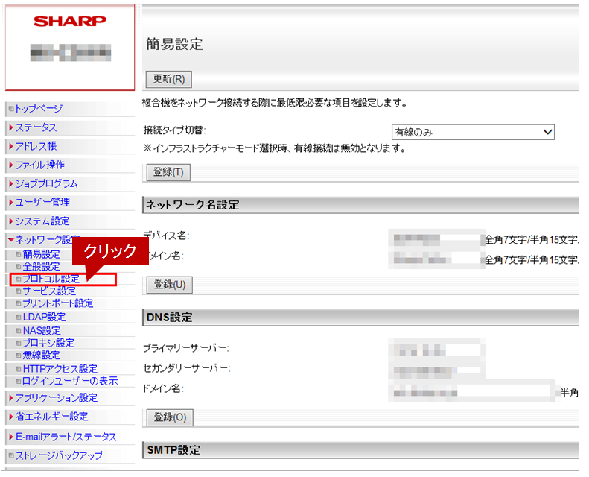
Task: Open the システム設定 menu
Action: [42, 221]
